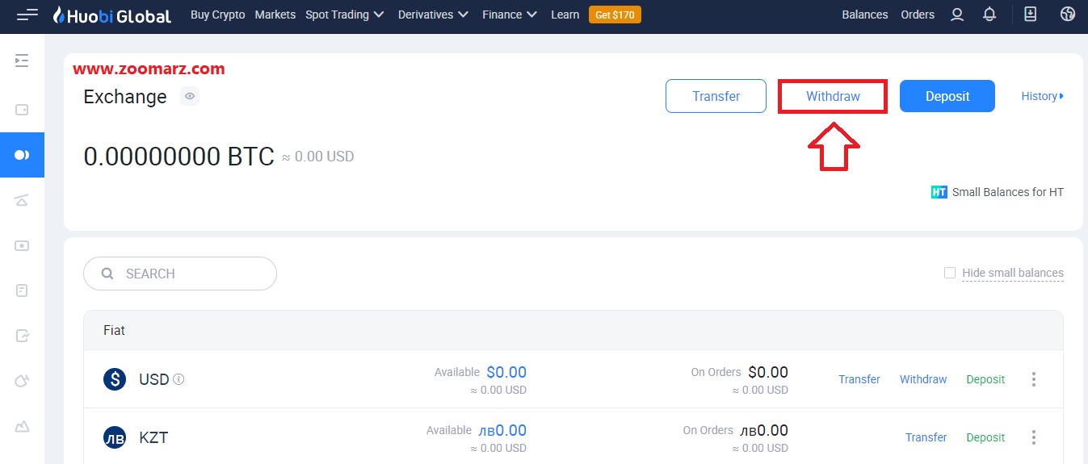The image size is (1088, 464).
Task: Open the banknote fiat icon in sidebar
Action: [x=22, y=245]
